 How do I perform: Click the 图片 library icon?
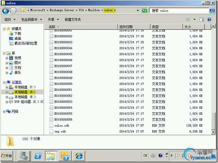(11, 63)
